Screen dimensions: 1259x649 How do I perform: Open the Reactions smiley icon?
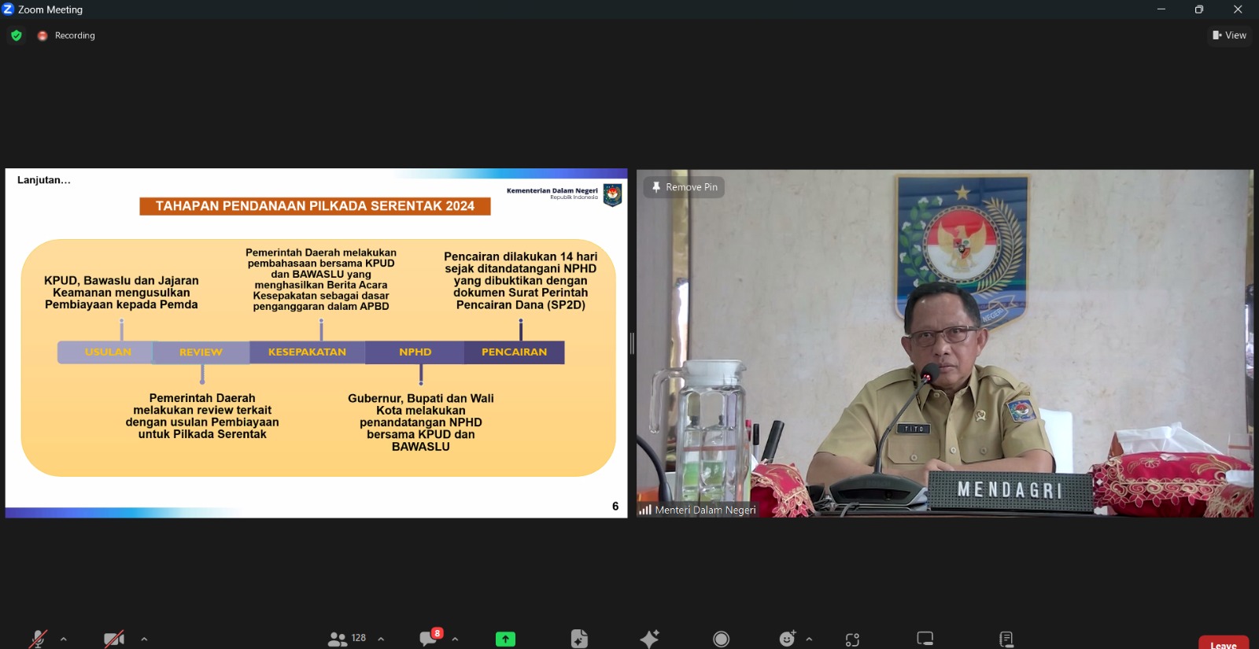pyautogui.click(x=787, y=639)
